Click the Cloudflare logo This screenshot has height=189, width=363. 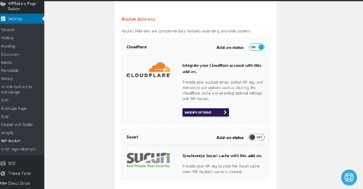[x=149, y=70]
